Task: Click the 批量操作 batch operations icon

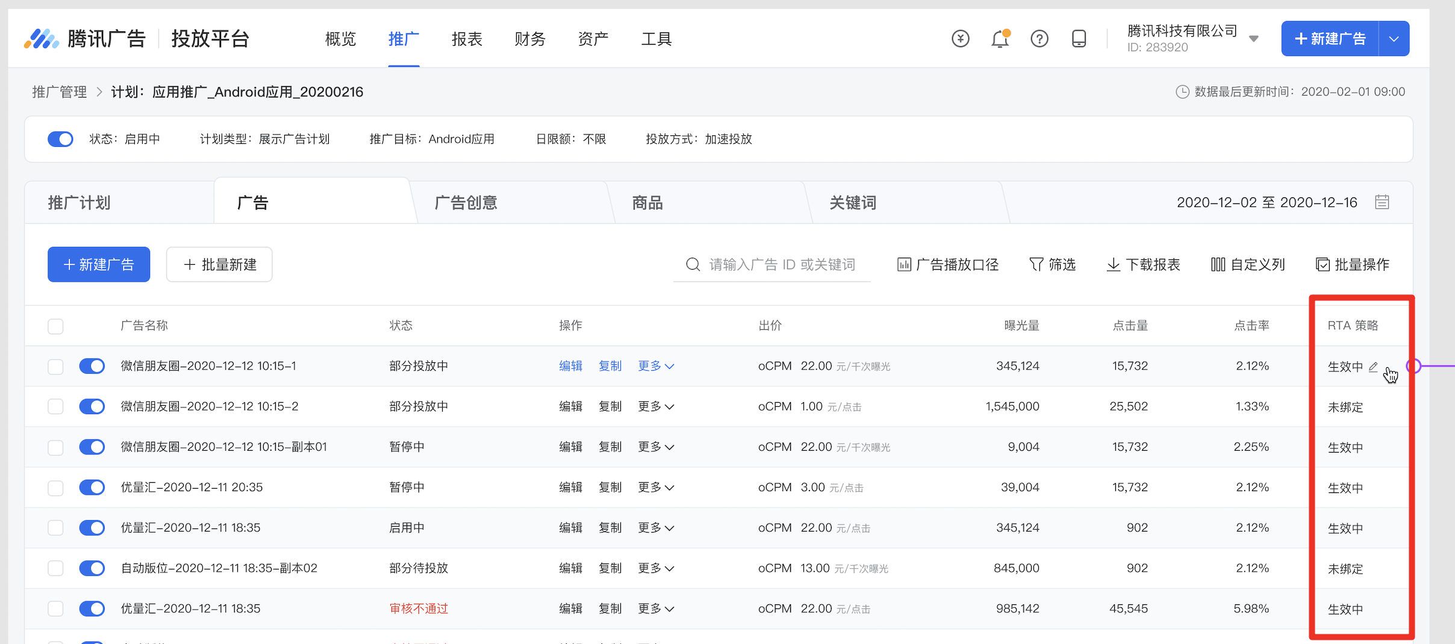Action: pos(1322,264)
